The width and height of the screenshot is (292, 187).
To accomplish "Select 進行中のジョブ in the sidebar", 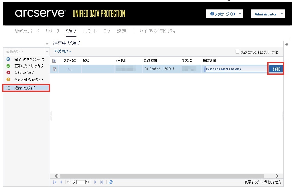I will tap(25, 88).
